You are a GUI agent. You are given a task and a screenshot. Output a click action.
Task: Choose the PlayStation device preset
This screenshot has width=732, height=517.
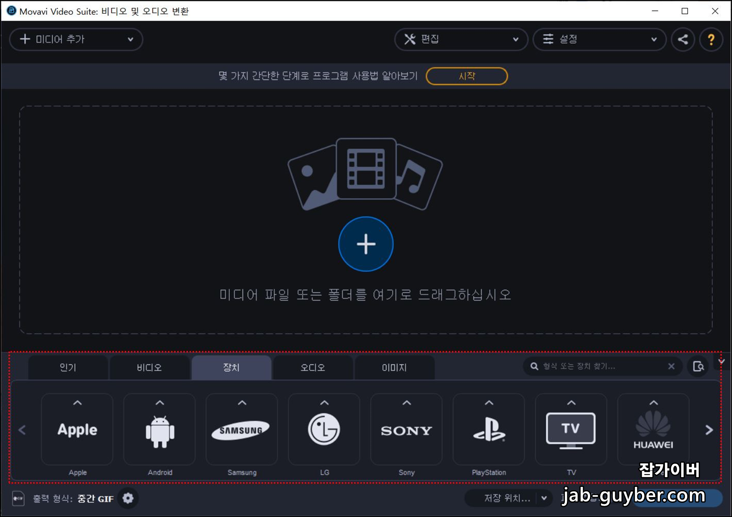(x=489, y=430)
